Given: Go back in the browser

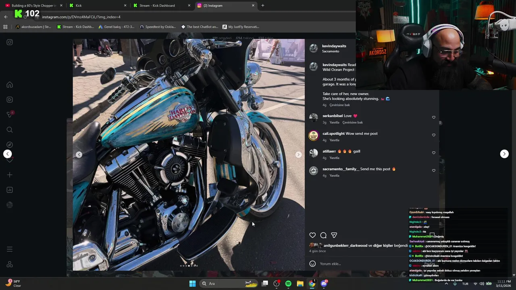Looking at the screenshot, I should [x=6, y=17].
